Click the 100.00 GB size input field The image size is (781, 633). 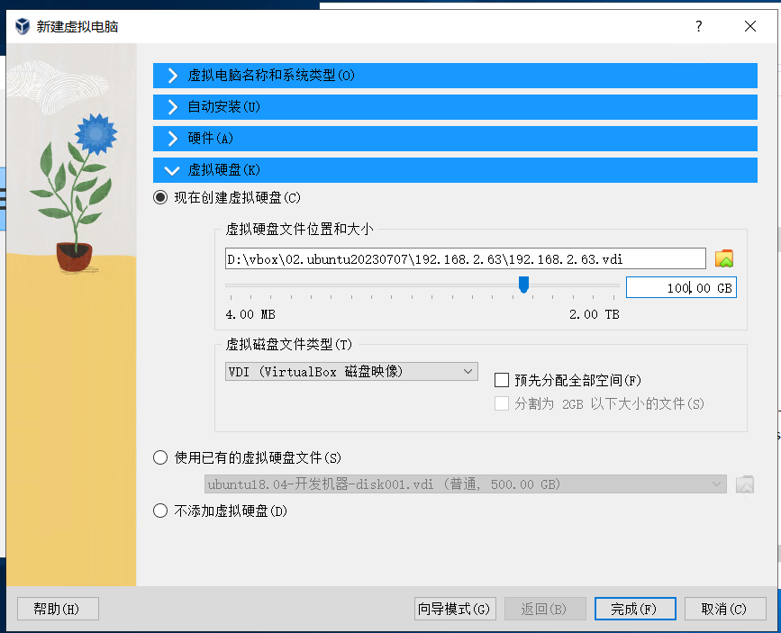[x=681, y=288]
